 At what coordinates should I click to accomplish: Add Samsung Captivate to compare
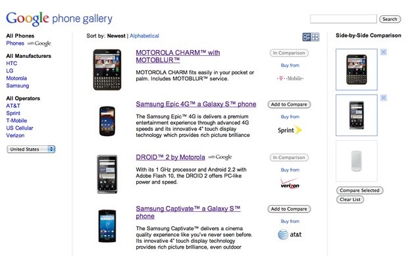(x=289, y=209)
